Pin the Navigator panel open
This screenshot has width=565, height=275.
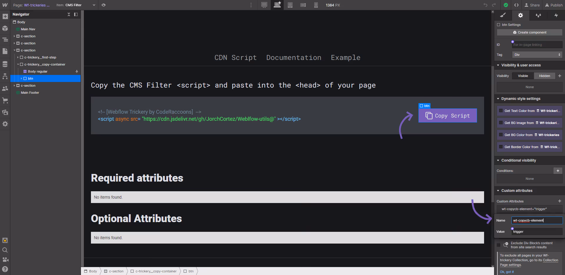coord(76,14)
